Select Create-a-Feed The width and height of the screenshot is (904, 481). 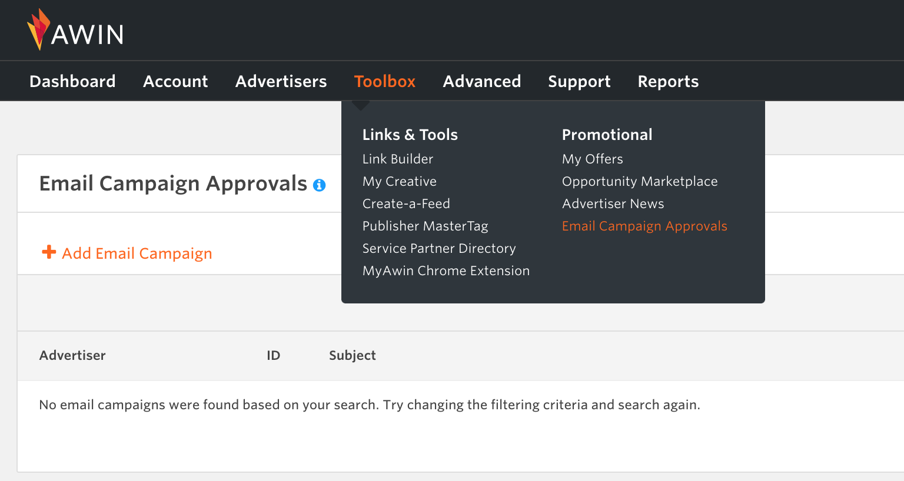406,203
